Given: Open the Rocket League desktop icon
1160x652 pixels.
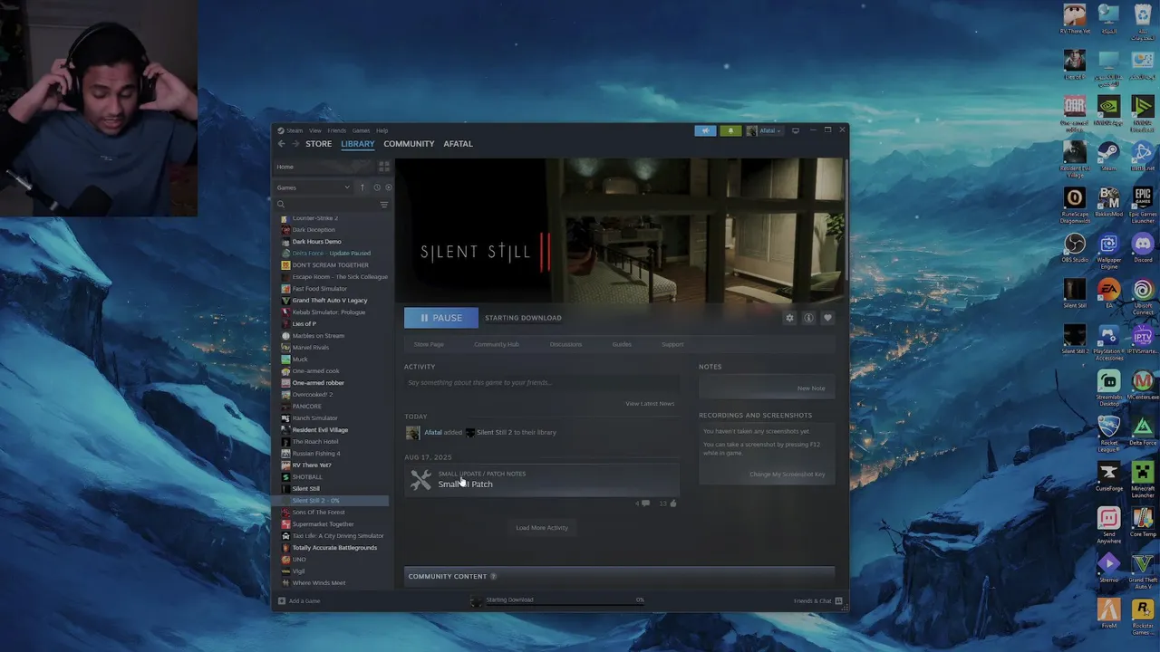Looking at the screenshot, I should 1108,435.
